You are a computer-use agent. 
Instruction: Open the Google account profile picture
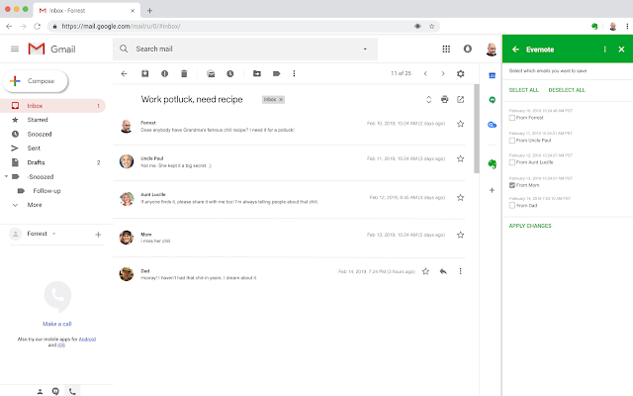[x=492, y=49]
